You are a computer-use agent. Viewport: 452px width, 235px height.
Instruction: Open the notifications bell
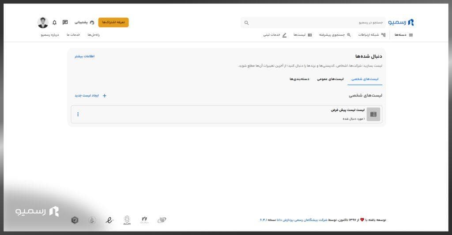tap(54, 22)
